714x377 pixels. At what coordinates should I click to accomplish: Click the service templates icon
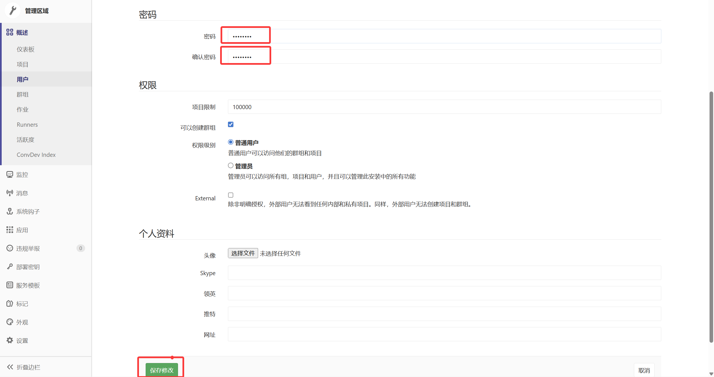tap(10, 285)
